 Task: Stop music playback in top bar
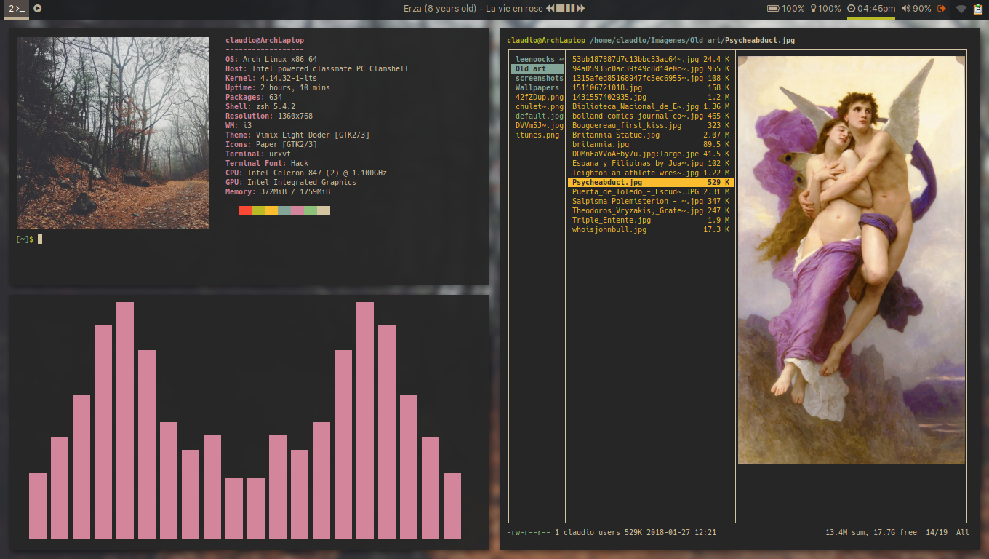561,9
